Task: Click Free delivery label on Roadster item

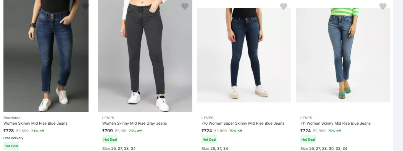Action: (13, 138)
